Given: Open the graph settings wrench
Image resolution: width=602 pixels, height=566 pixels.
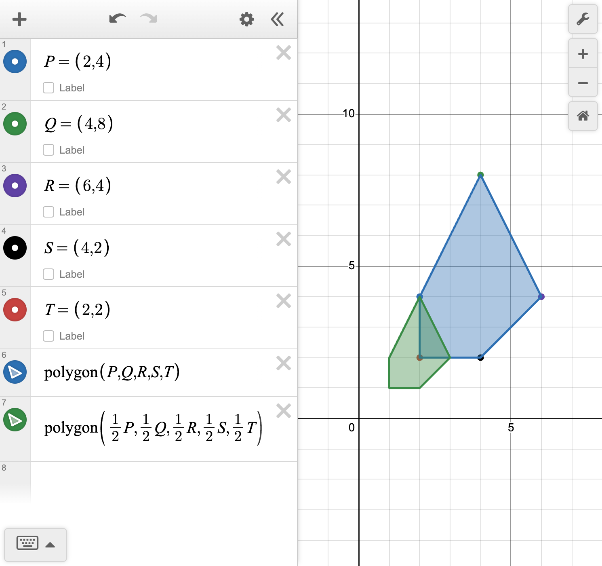Looking at the screenshot, I should tap(583, 19).
